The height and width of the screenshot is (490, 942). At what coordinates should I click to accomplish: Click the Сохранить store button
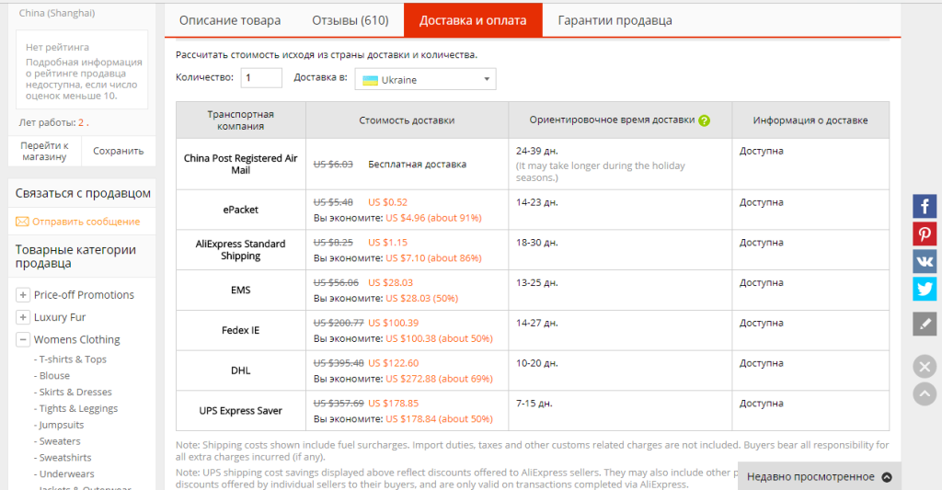click(119, 152)
